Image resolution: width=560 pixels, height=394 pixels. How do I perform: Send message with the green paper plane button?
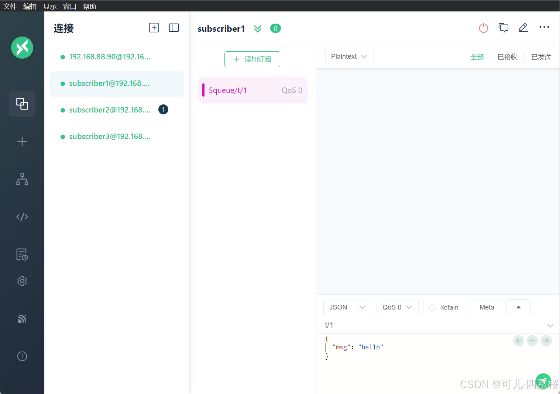[x=543, y=381]
